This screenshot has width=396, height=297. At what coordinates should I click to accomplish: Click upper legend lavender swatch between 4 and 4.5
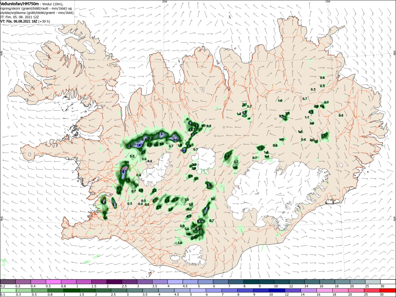coord(175,282)
